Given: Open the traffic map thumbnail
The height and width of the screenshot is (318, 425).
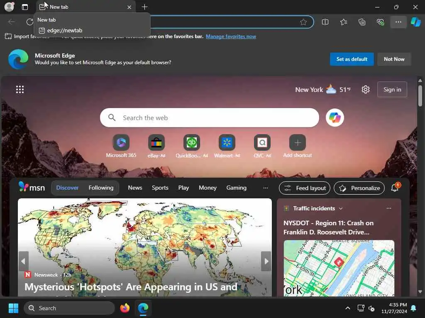Looking at the screenshot, I should tap(339, 268).
